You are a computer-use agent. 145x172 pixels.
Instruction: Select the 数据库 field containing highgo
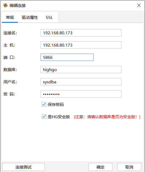tap(81, 69)
